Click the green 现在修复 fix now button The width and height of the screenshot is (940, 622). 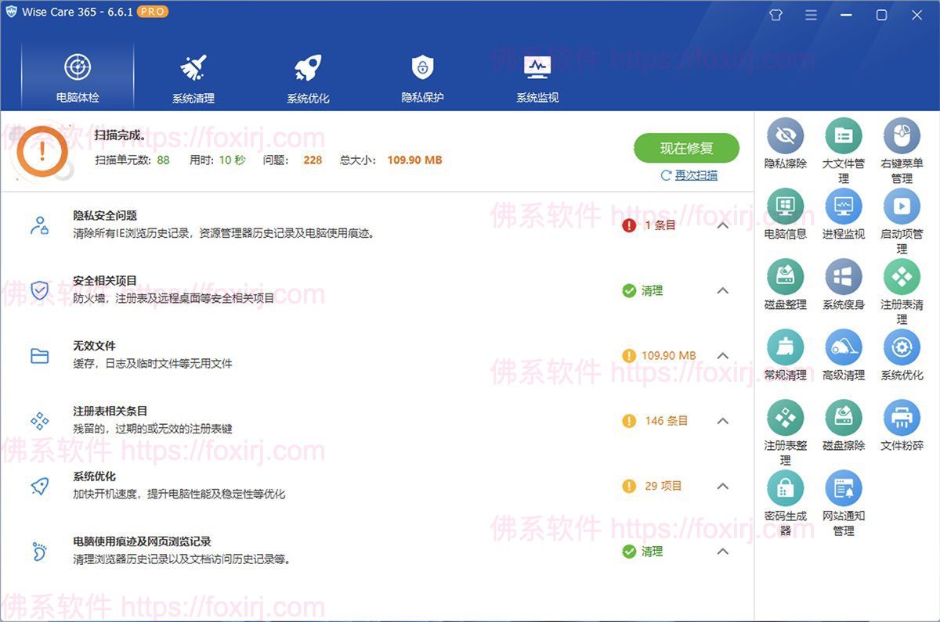[x=686, y=148]
